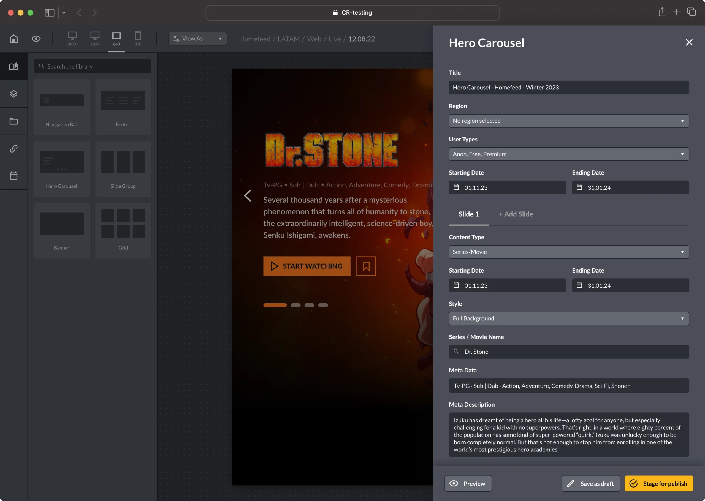705x501 pixels.
Task: Select the Slide 1 tab
Action: click(x=469, y=214)
